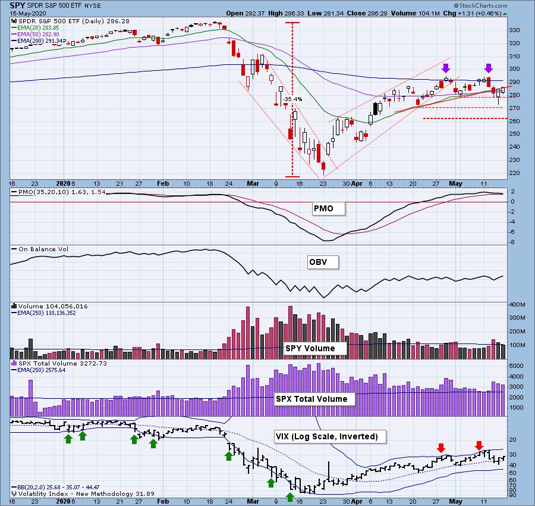Viewport: 535px width, 506px height.
Task: Click the Feb label on top date axis
Action: pyautogui.click(x=163, y=183)
